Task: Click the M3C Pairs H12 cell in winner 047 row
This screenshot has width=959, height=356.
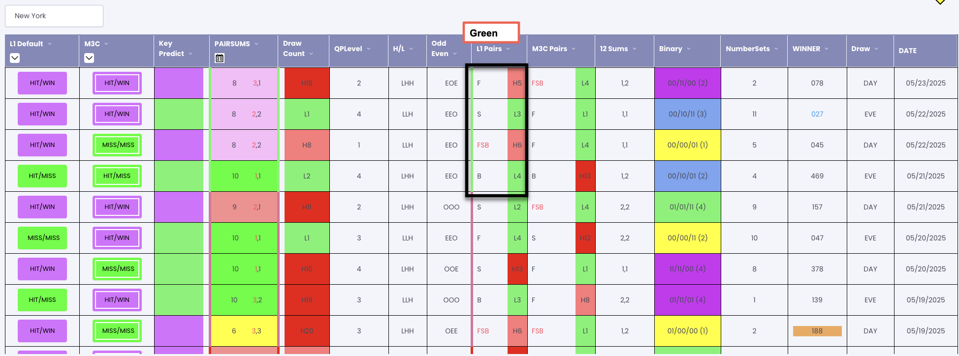Action: 585,238
